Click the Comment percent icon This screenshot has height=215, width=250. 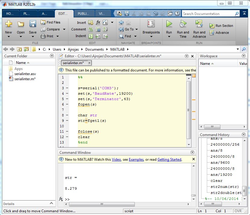[91, 29]
